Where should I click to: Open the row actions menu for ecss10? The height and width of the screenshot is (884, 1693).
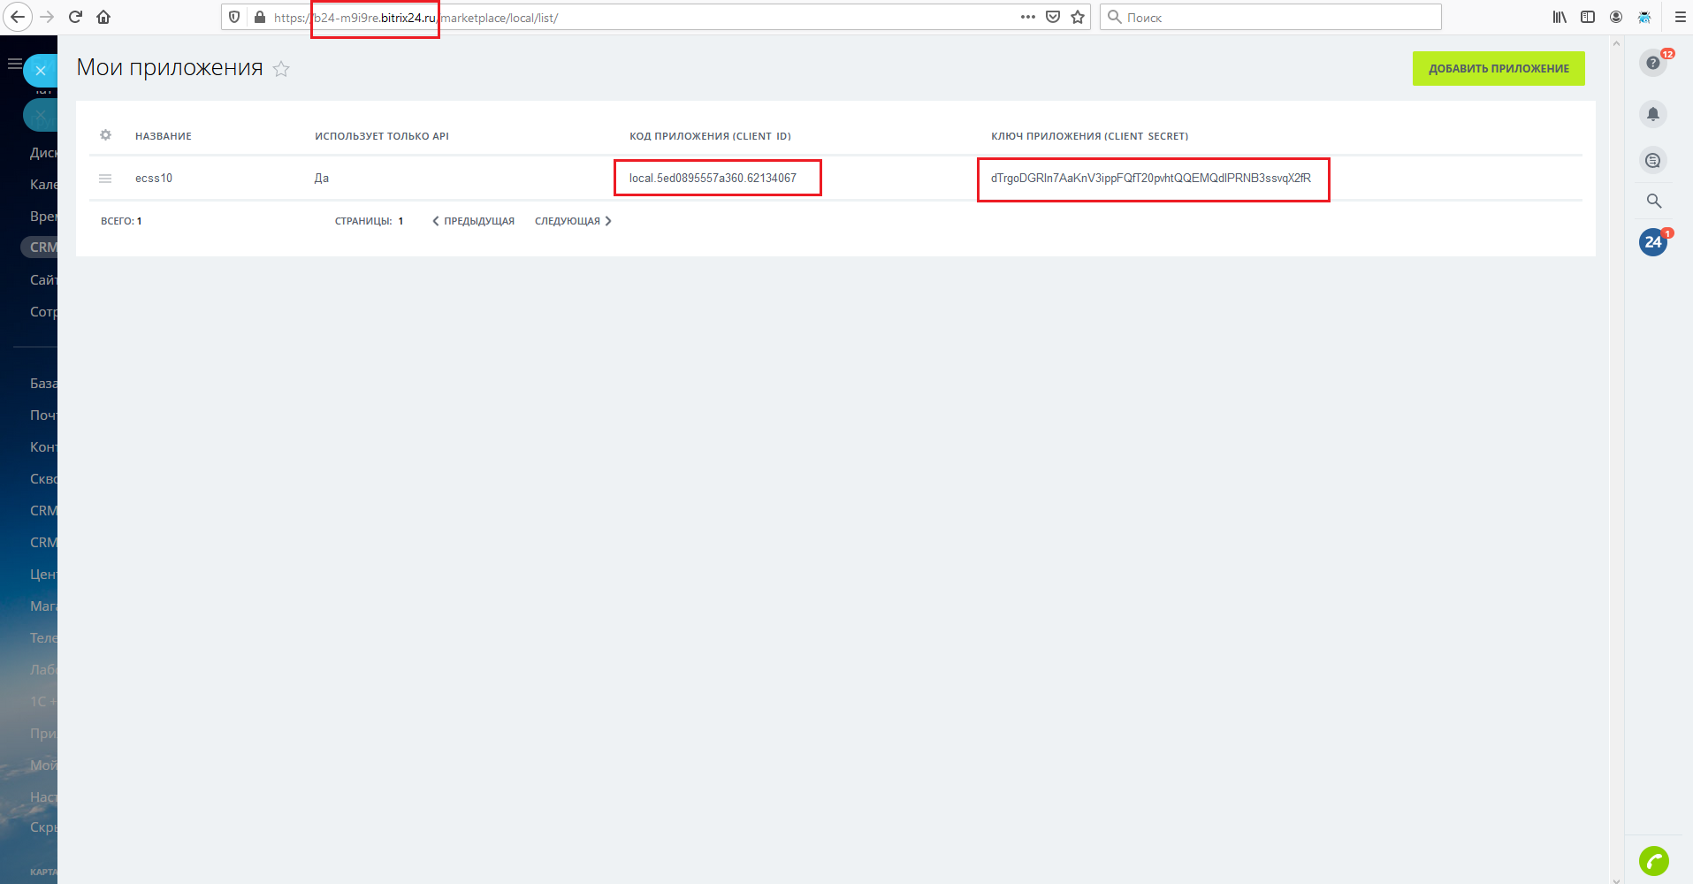105,178
